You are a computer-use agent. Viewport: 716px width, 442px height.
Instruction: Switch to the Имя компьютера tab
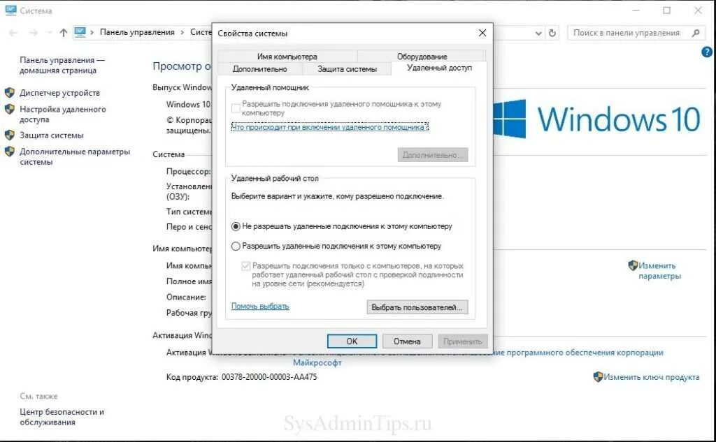tap(287, 57)
